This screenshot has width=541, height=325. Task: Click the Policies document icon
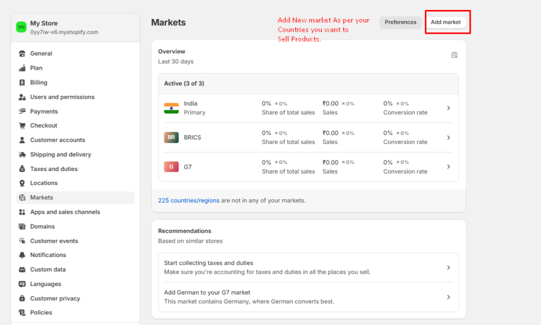(22, 312)
